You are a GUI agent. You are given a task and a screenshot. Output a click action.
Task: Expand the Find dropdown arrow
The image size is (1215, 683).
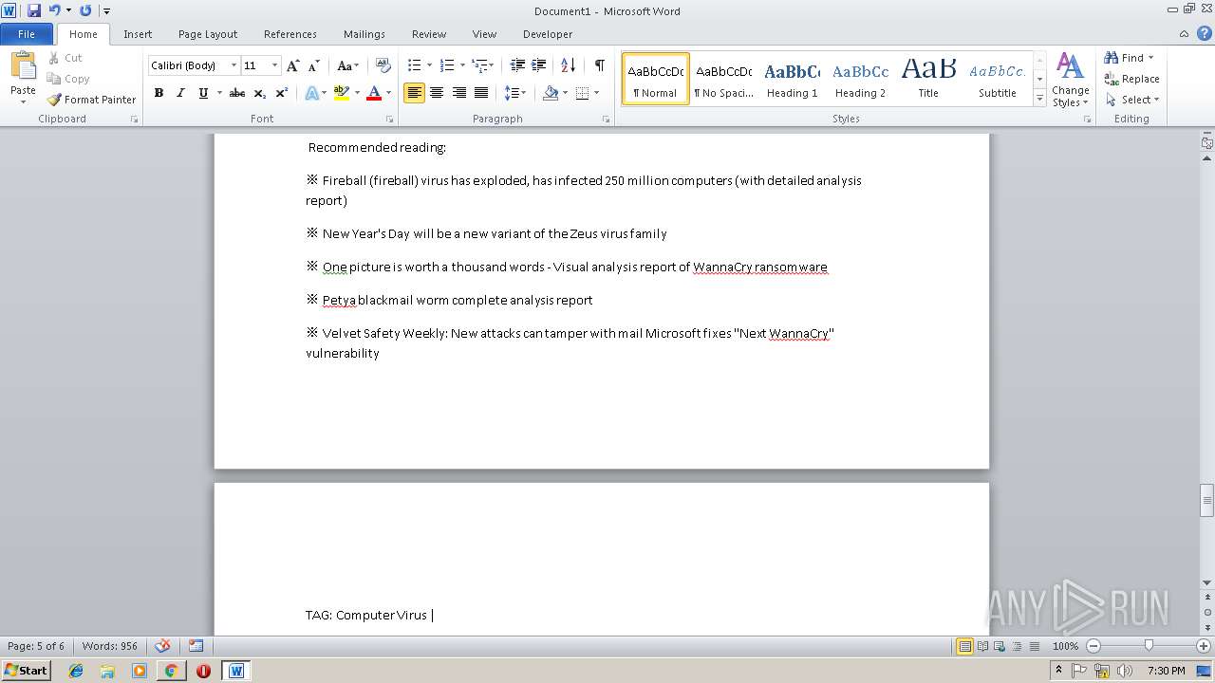(x=1150, y=58)
